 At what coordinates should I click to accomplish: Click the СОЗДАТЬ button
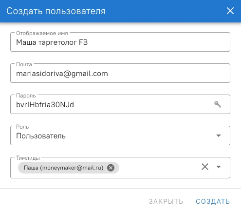pos(213,201)
